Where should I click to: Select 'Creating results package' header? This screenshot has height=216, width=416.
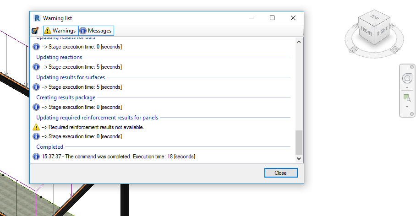(66, 97)
